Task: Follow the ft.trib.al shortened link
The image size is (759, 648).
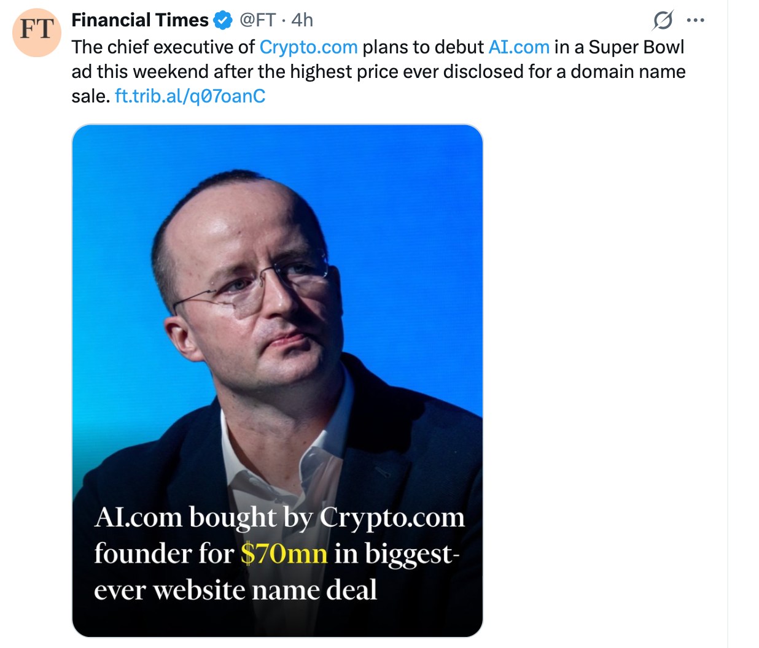Action: [190, 96]
